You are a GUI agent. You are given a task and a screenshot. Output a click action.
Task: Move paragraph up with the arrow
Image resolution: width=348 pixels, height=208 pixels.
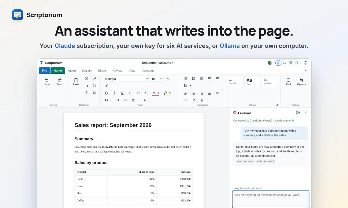click(x=194, y=100)
